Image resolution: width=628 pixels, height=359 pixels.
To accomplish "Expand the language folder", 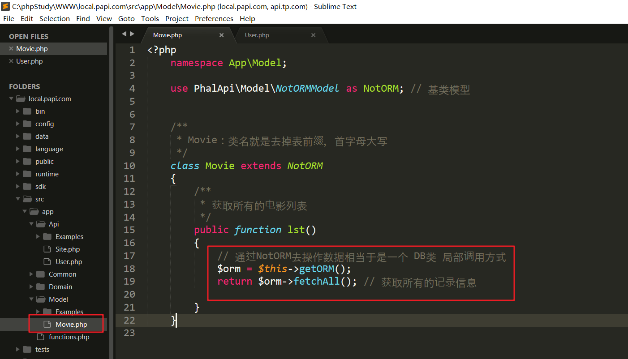I will [x=18, y=149].
